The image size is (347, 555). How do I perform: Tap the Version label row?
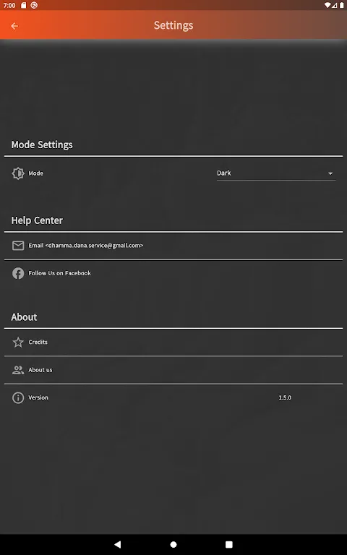[173, 398]
